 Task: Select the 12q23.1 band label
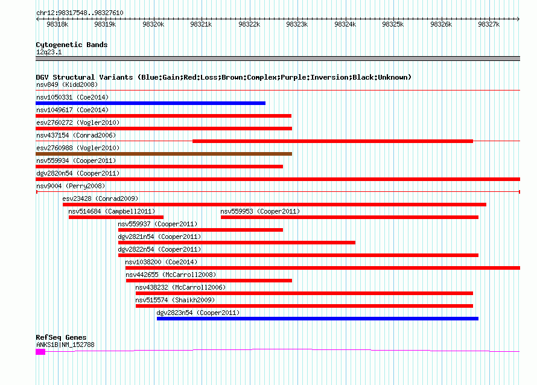[x=49, y=52]
